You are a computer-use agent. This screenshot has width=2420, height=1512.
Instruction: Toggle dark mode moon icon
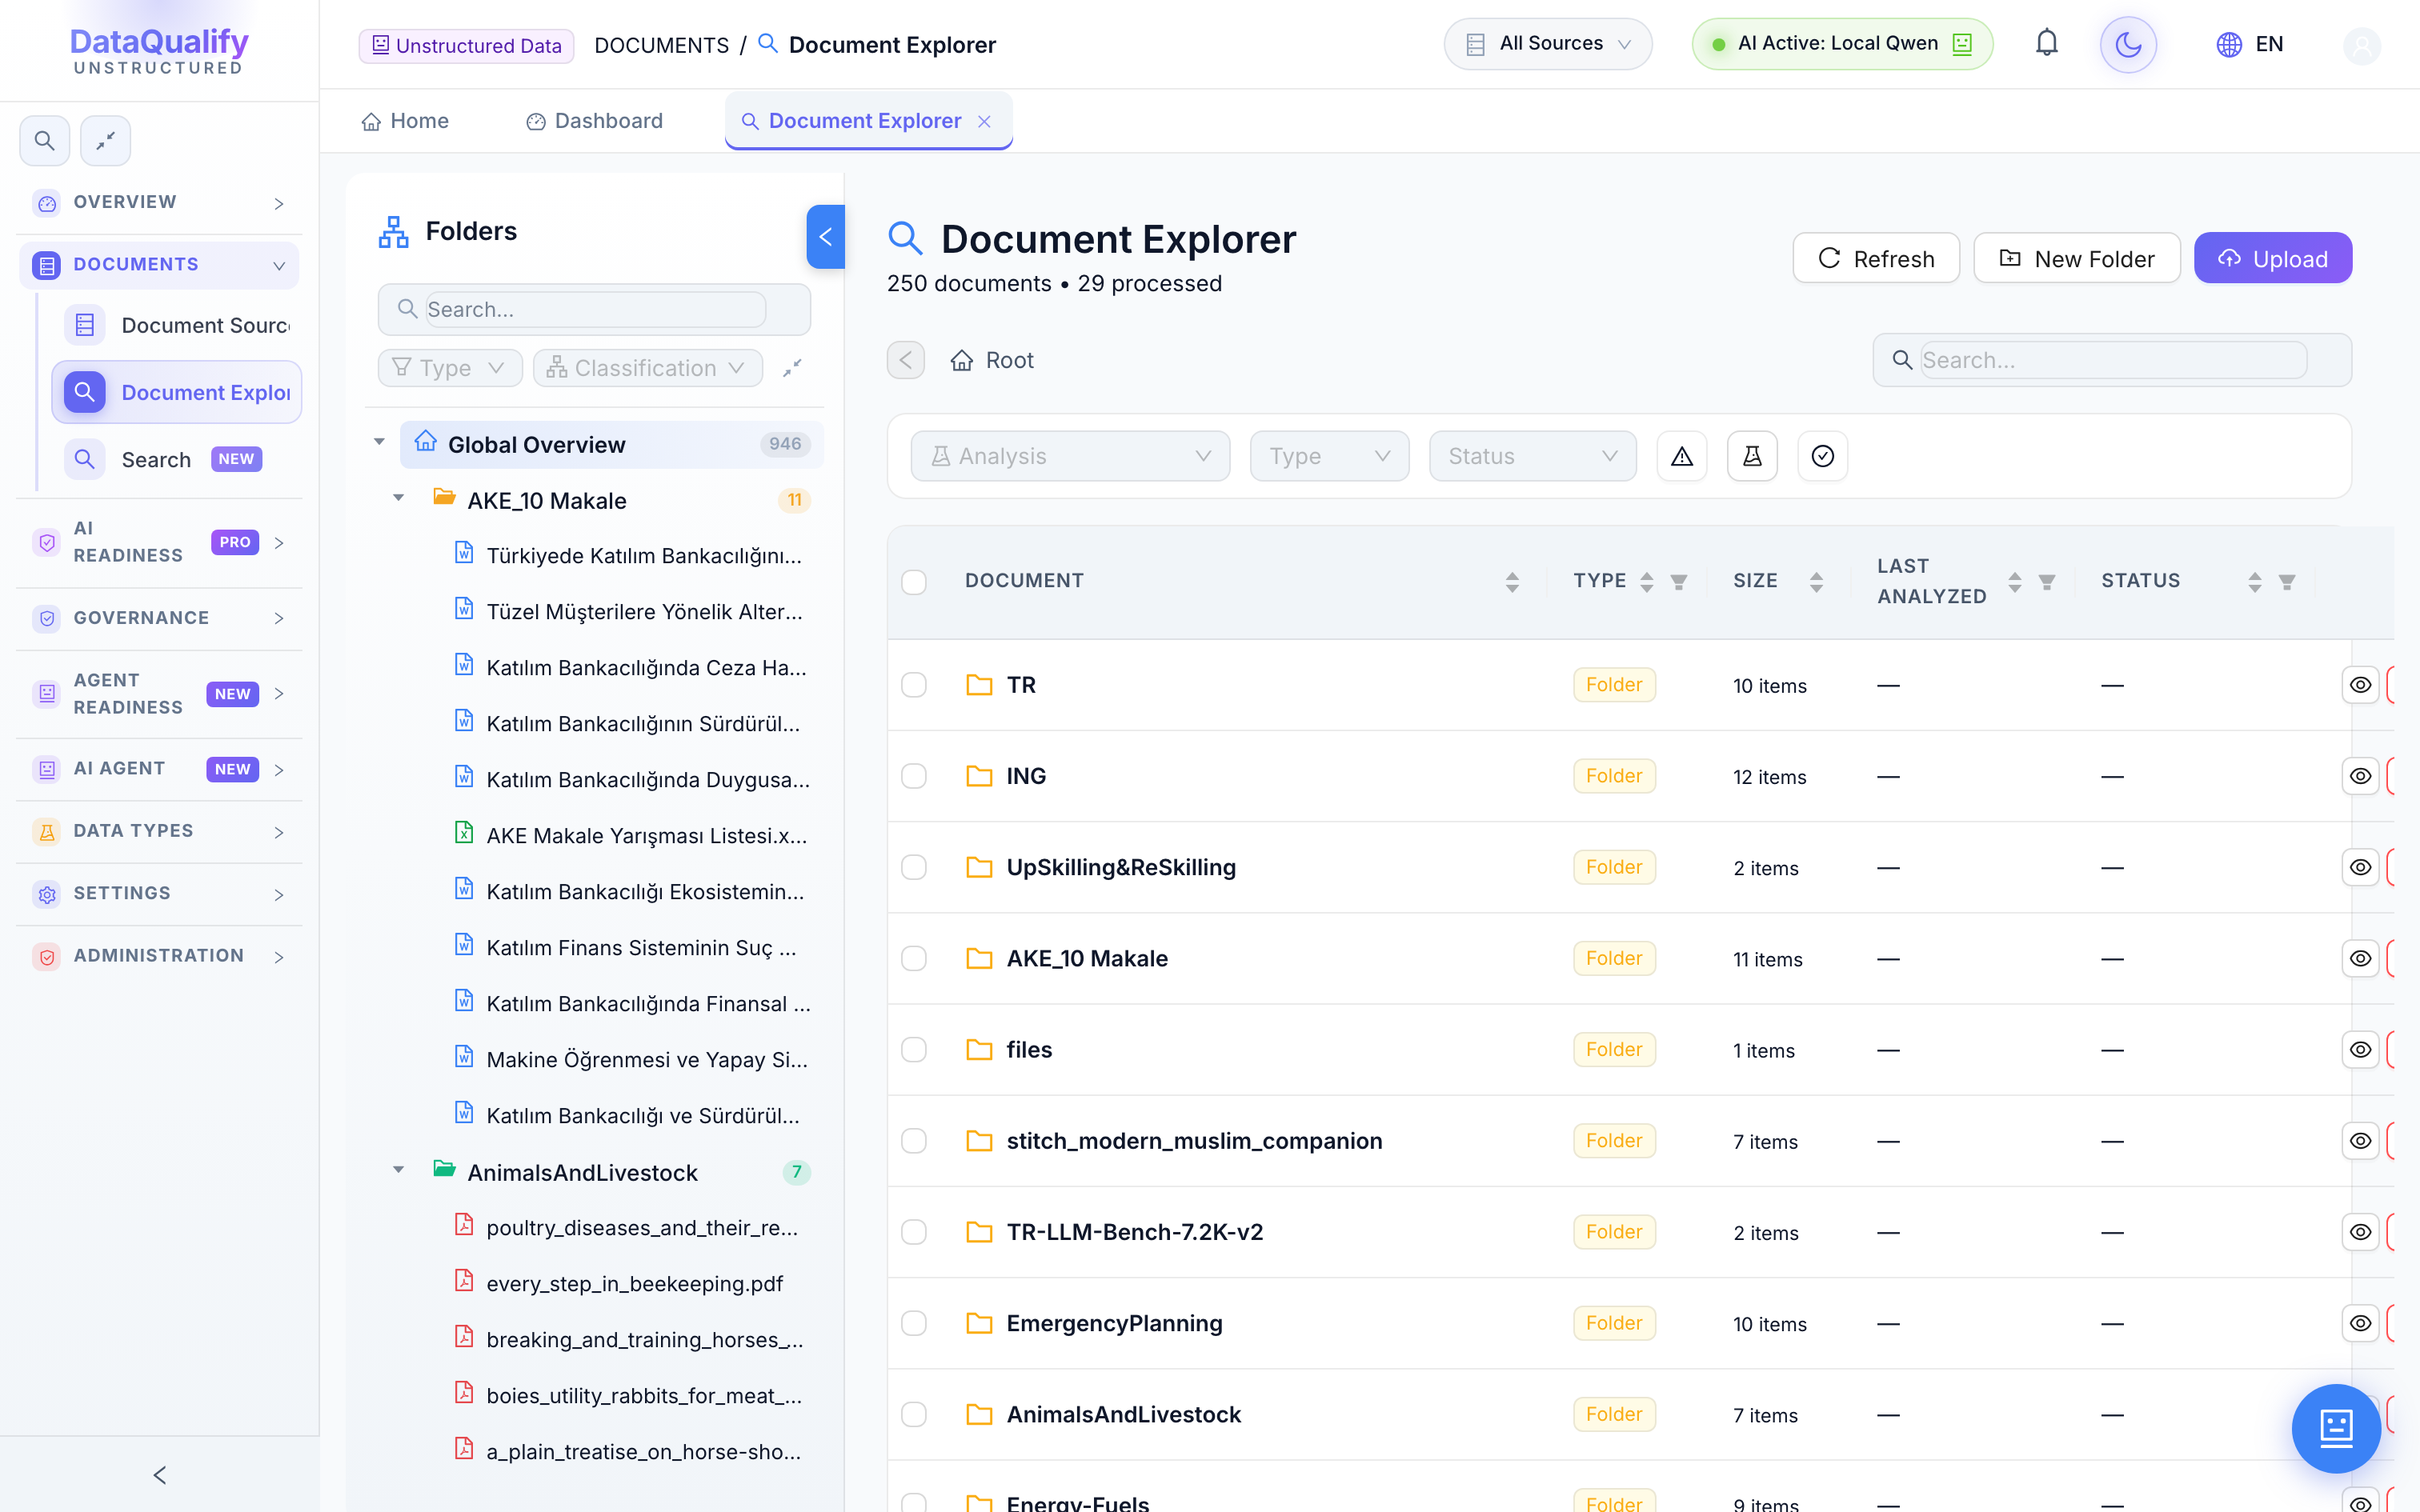pyautogui.click(x=2128, y=44)
